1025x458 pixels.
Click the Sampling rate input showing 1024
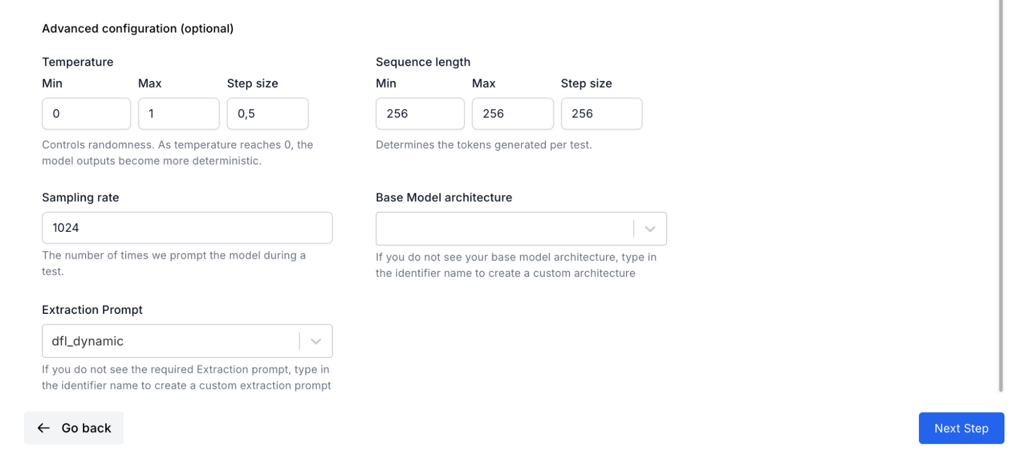click(x=187, y=228)
